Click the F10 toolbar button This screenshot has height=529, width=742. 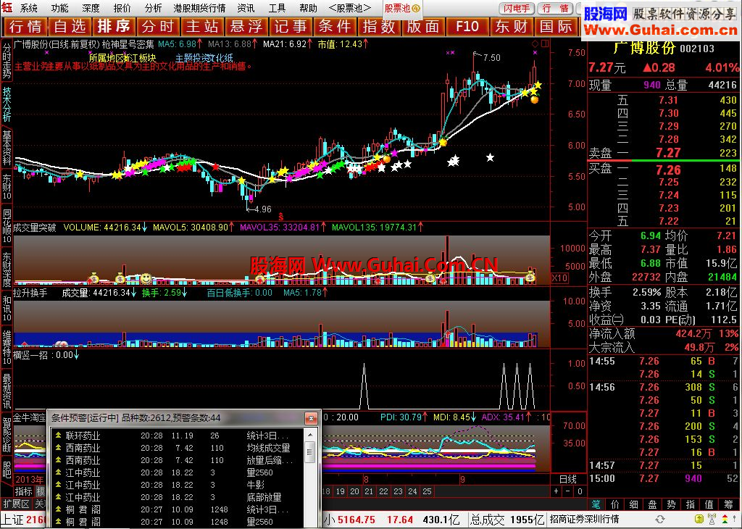coord(468,27)
